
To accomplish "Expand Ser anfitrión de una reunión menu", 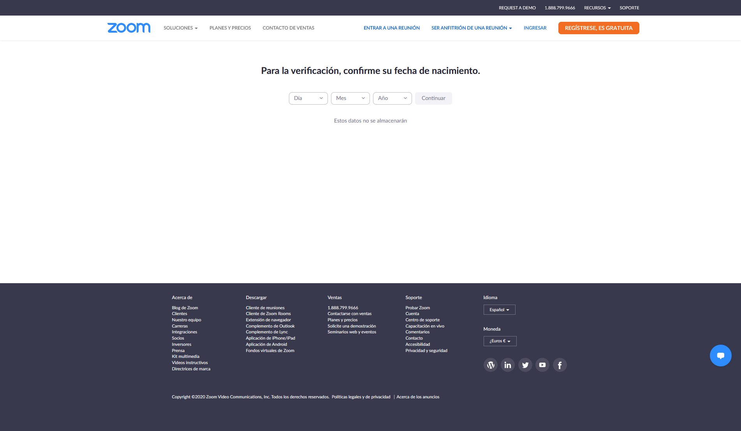I will click(x=472, y=28).
